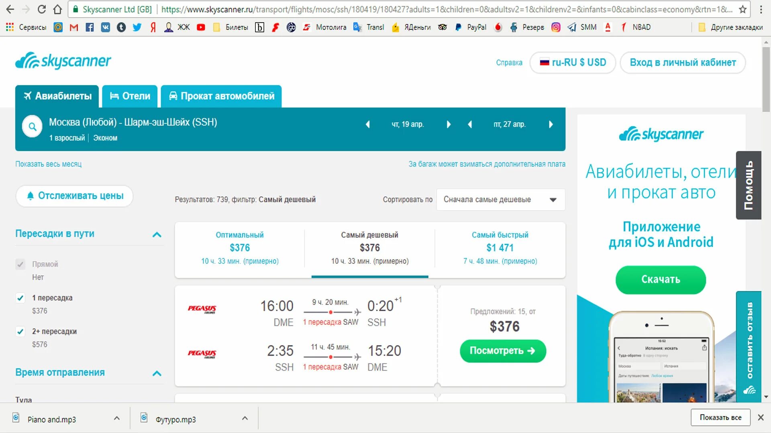Open the Другие закладки bookmarks folder
The image size is (771, 433).
(x=730, y=27)
